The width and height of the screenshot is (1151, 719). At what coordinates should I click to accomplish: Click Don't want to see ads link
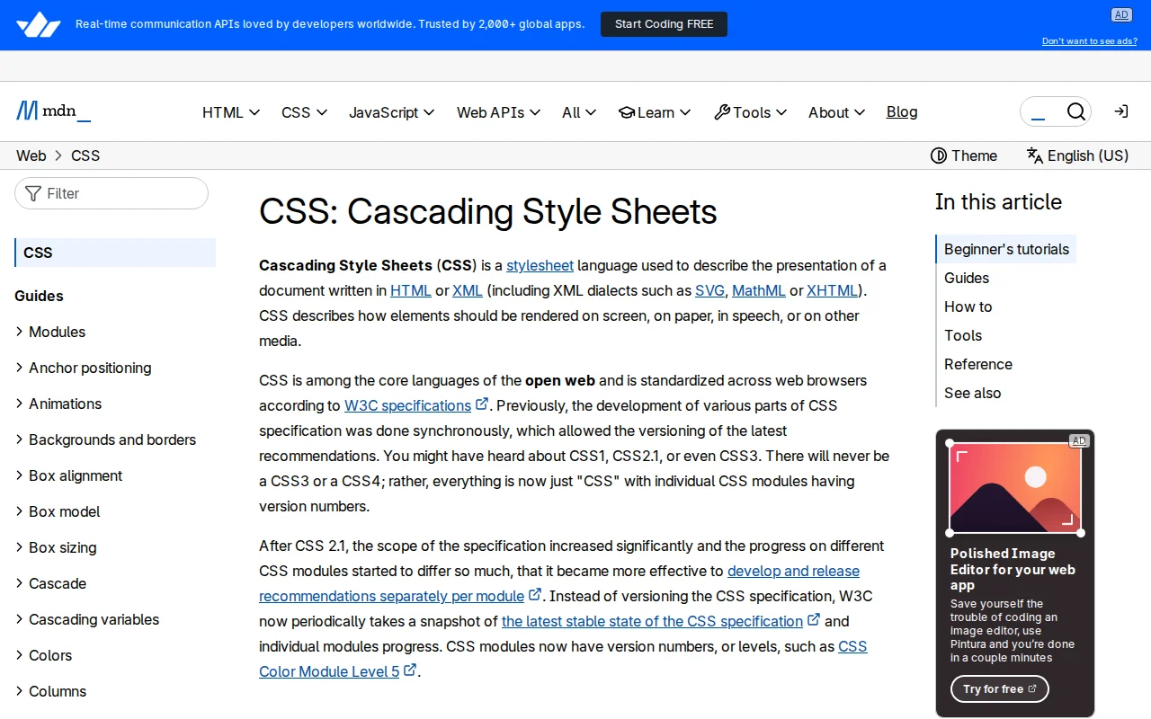(x=1089, y=40)
